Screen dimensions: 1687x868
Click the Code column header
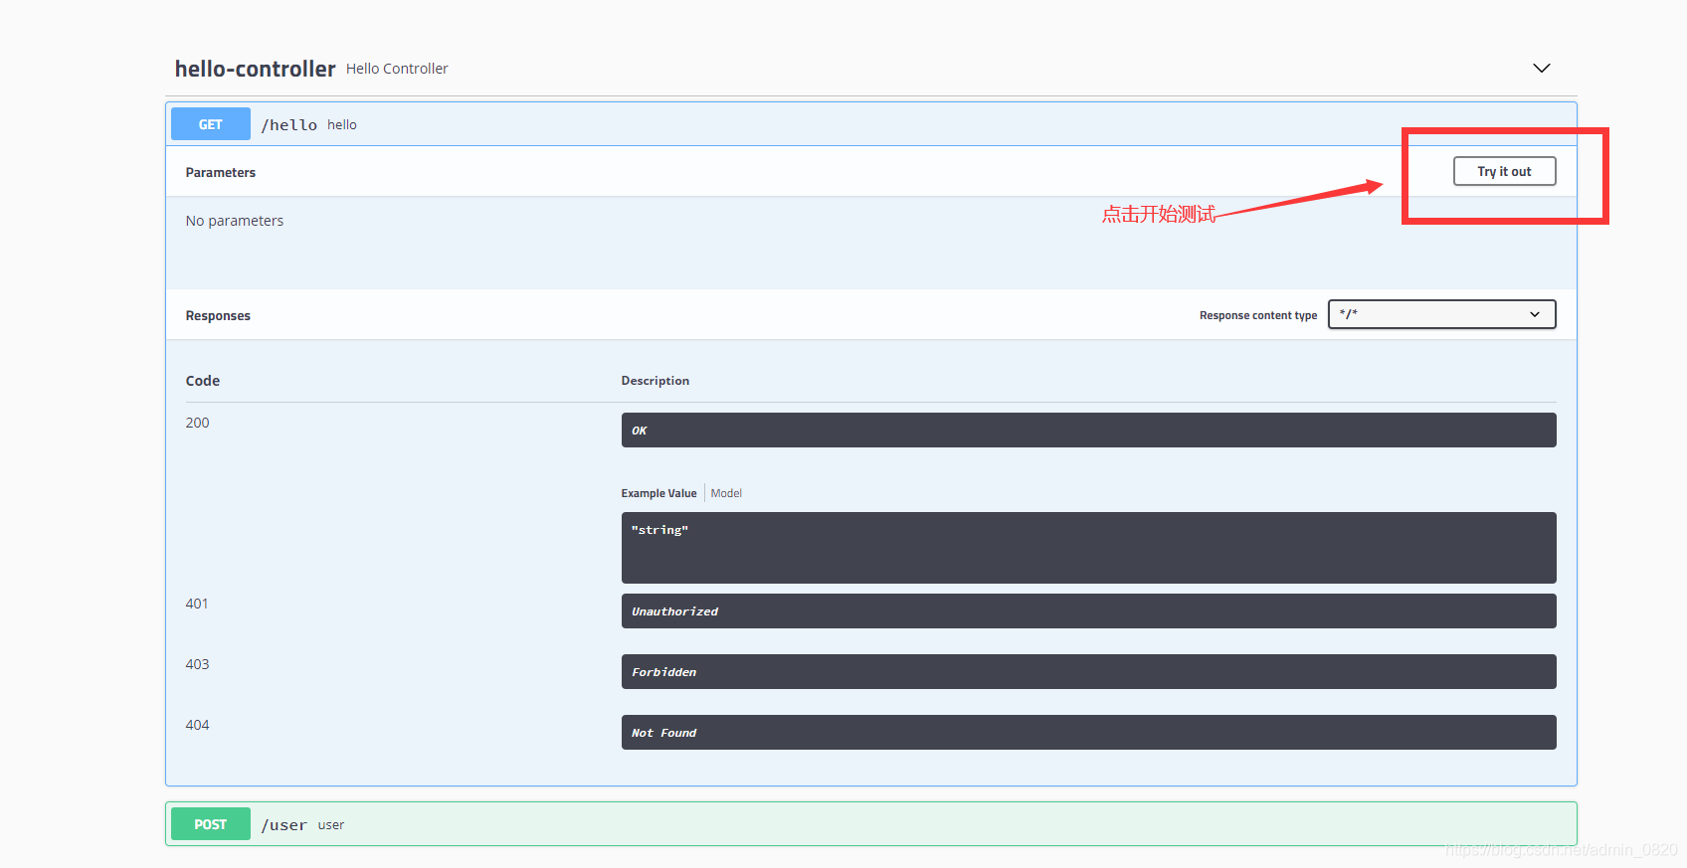[x=203, y=381]
